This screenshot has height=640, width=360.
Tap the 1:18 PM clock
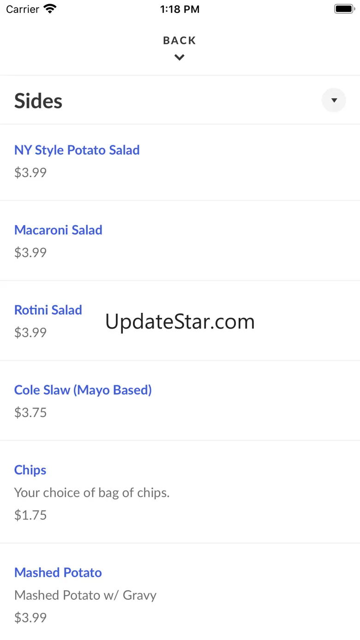click(180, 9)
